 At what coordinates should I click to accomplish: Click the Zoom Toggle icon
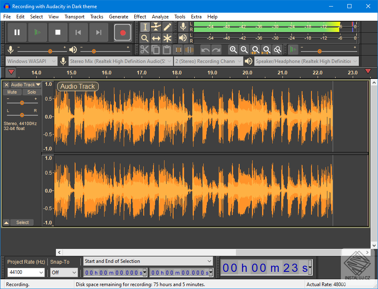coord(278,50)
